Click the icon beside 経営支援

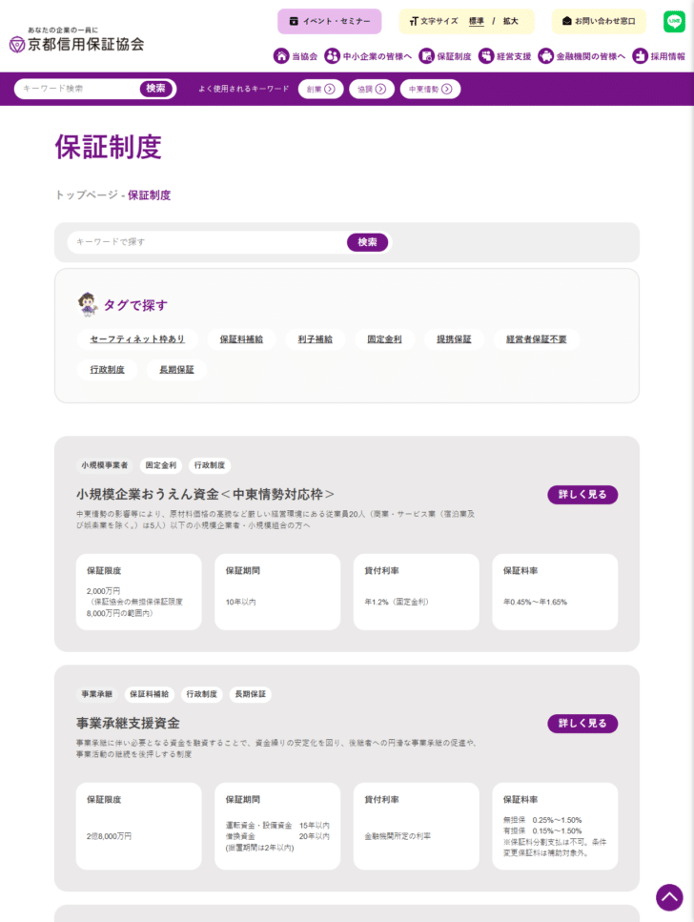(486, 56)
